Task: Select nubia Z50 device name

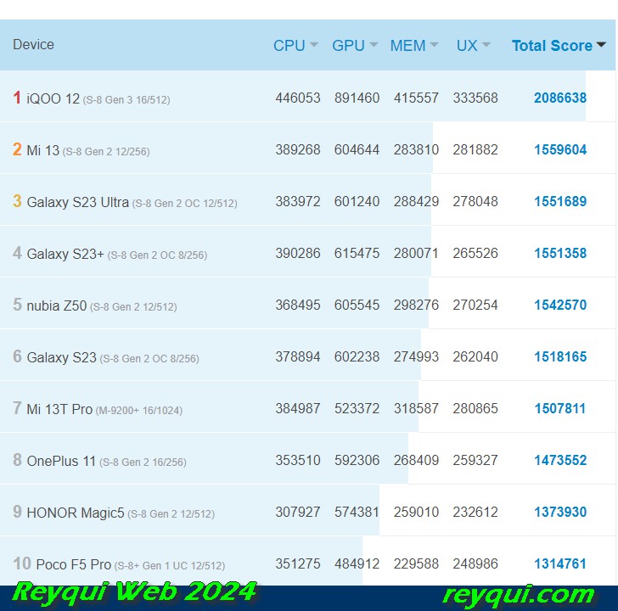Action: click(x=56, y=305)
